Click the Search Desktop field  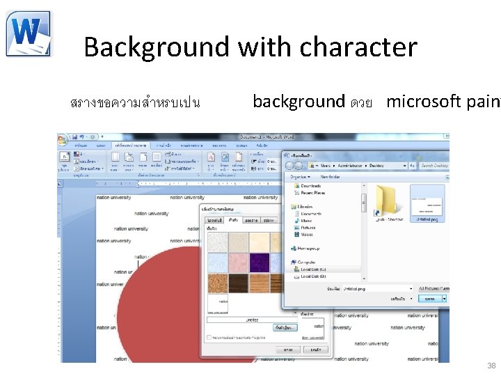tap(434, 166)
